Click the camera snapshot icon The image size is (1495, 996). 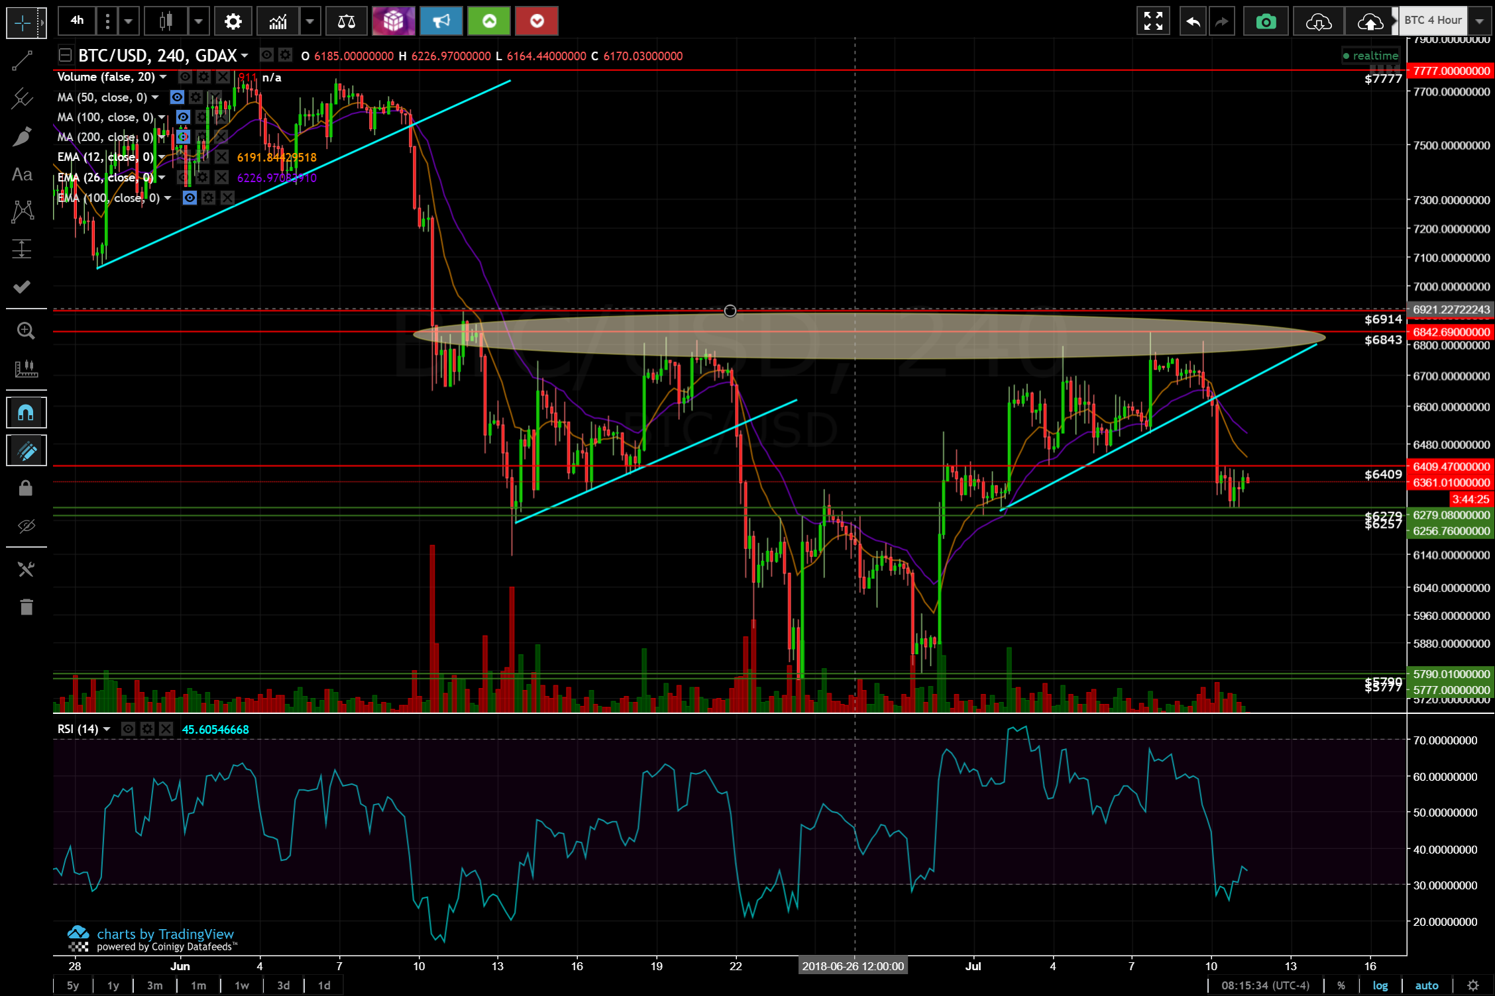[x=1266, y=21]
